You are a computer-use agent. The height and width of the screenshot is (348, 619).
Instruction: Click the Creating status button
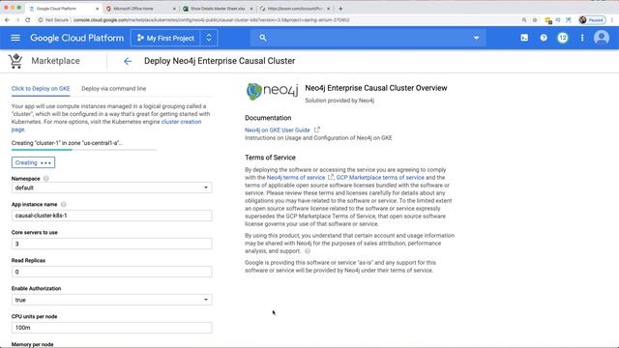[33, 162]
